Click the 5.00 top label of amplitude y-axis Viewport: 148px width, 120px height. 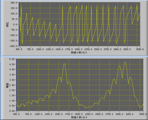pyautogui.click(x=12, y=59)
